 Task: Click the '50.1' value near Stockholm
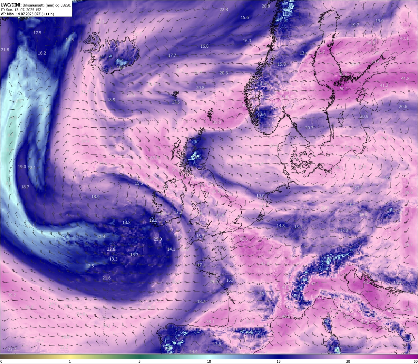coord(344,88)
